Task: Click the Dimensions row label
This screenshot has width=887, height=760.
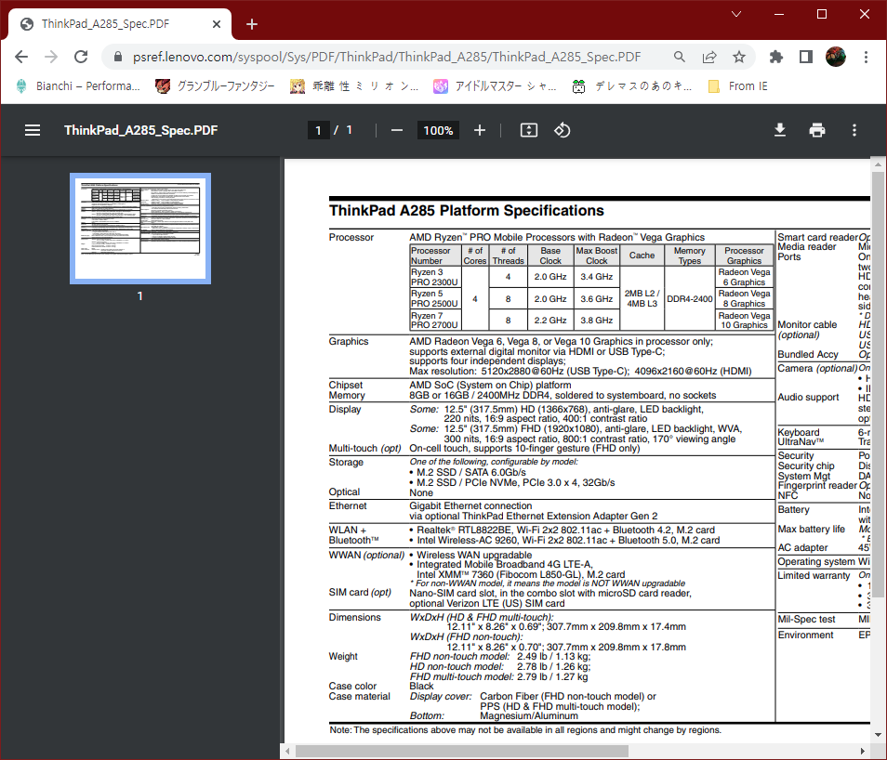Action: click(x=354, y=618)
